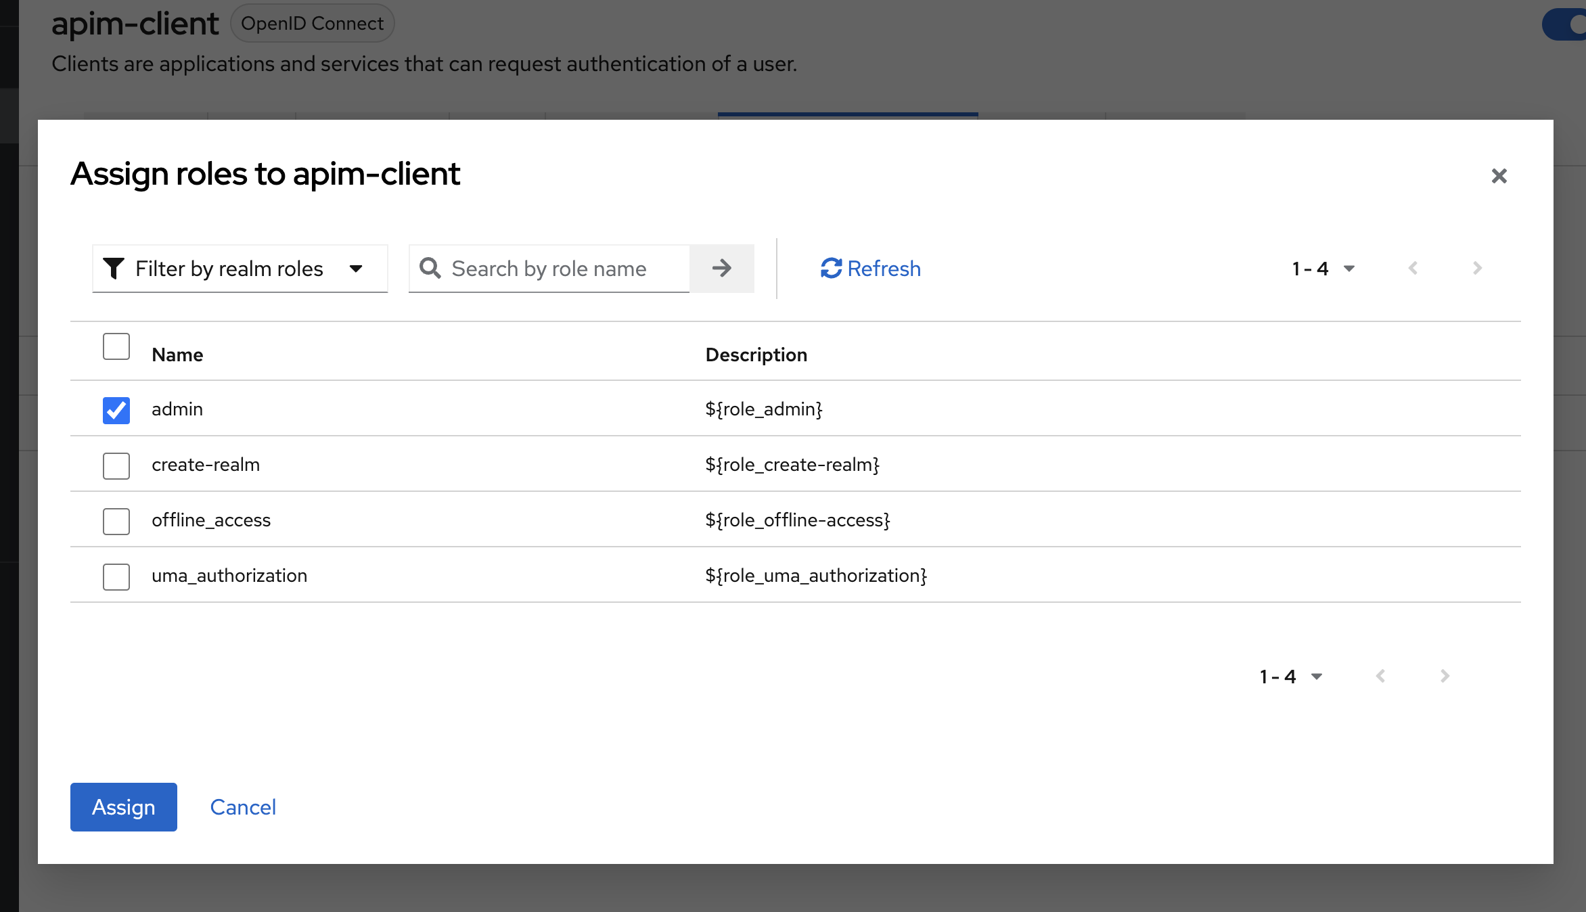Go to next page in bottom pagination
This screenshot has width=1586, height=912.
pos(1445,676)
